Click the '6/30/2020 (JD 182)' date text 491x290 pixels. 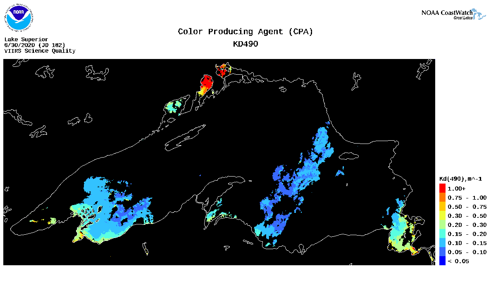point(35,45)
